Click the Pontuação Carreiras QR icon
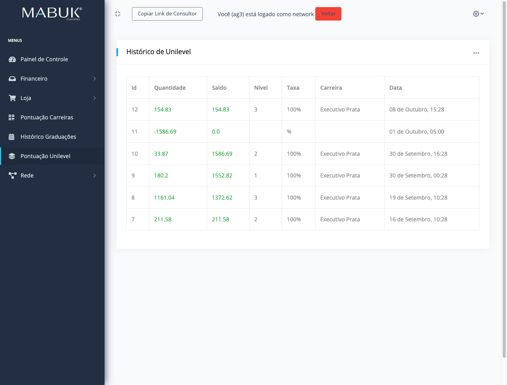 point(12,117)
